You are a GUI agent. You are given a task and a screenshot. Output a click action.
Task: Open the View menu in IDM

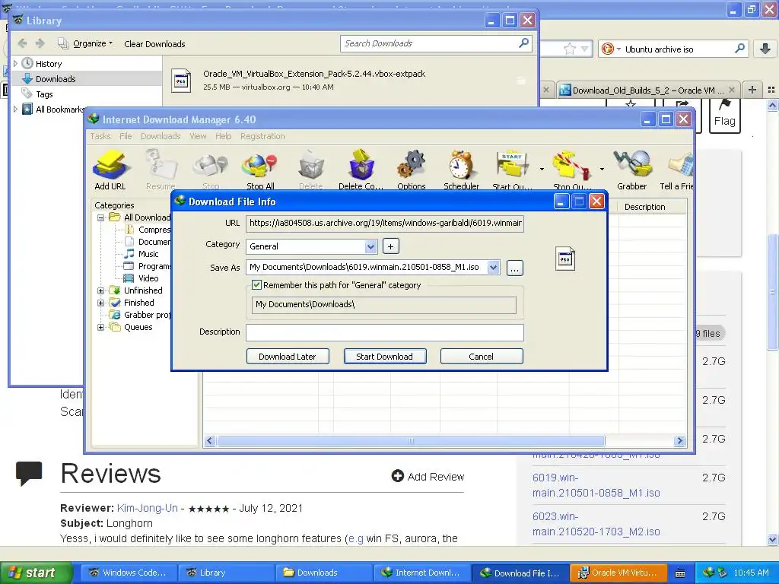[198, 136]
